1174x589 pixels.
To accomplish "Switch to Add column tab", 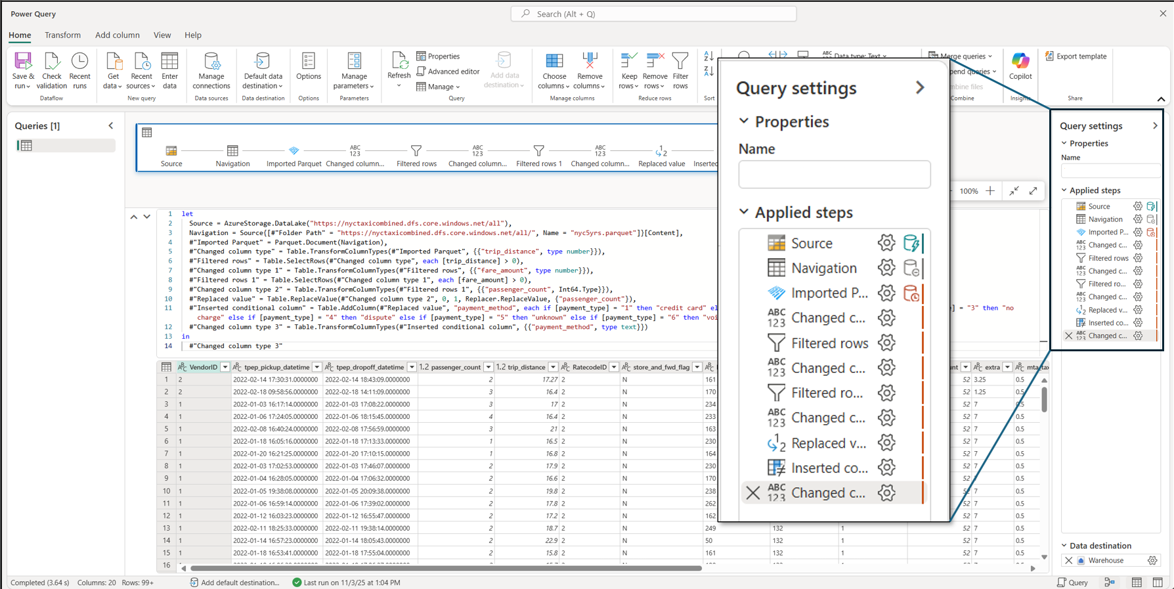I will click(118, 35).
